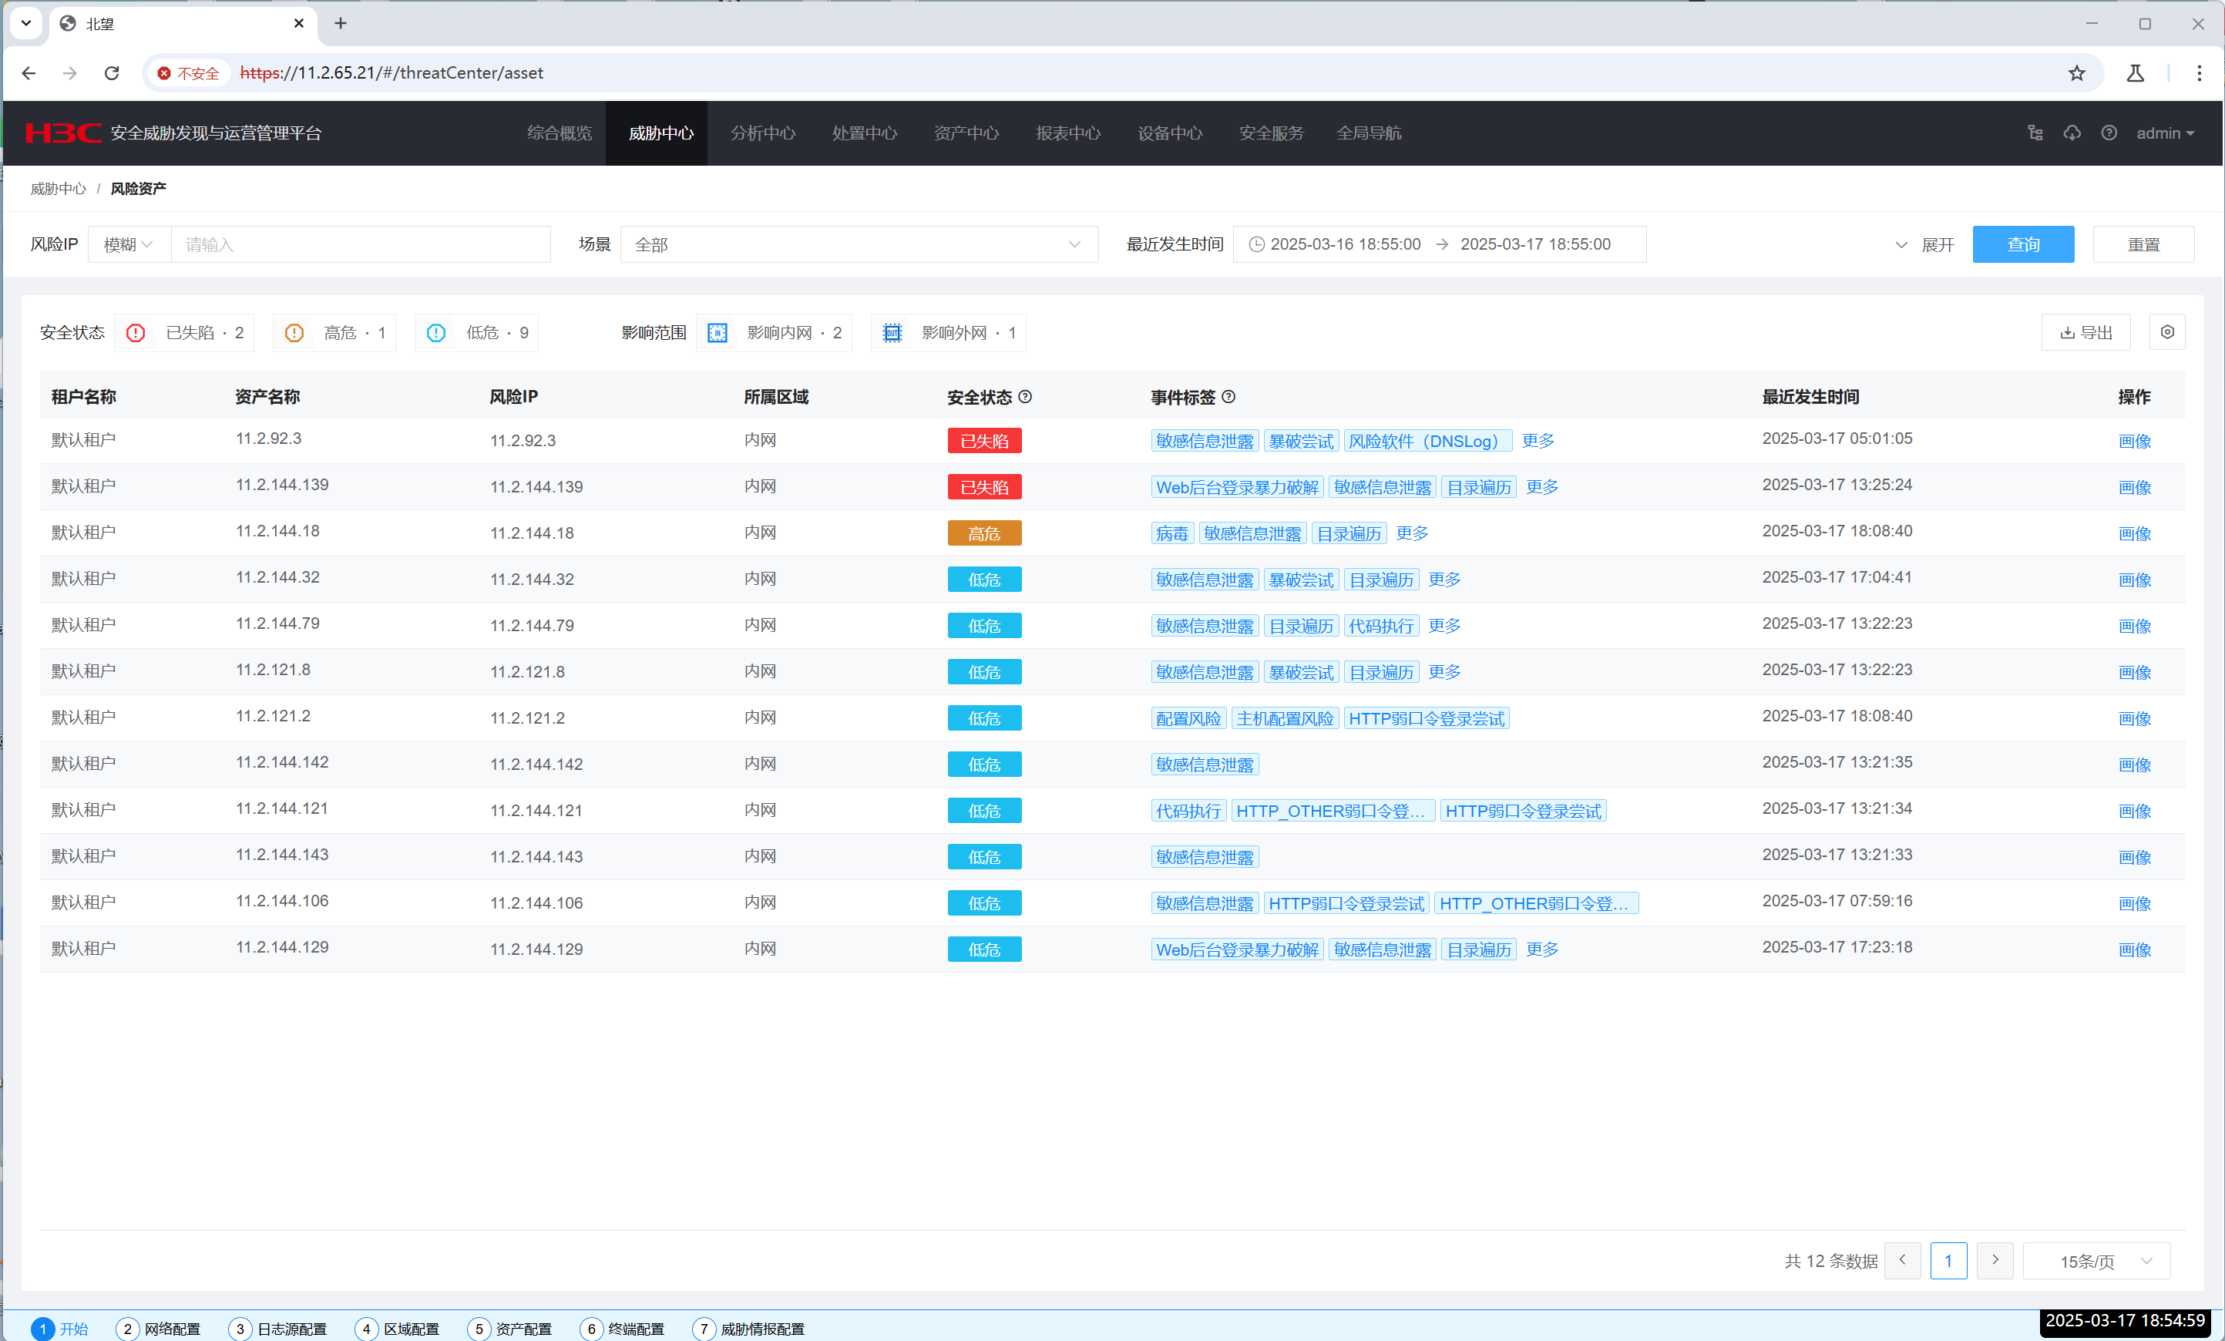Filter by 影响外网 scope
This screenshot has height=1341, width=2225.
point(949,332)
